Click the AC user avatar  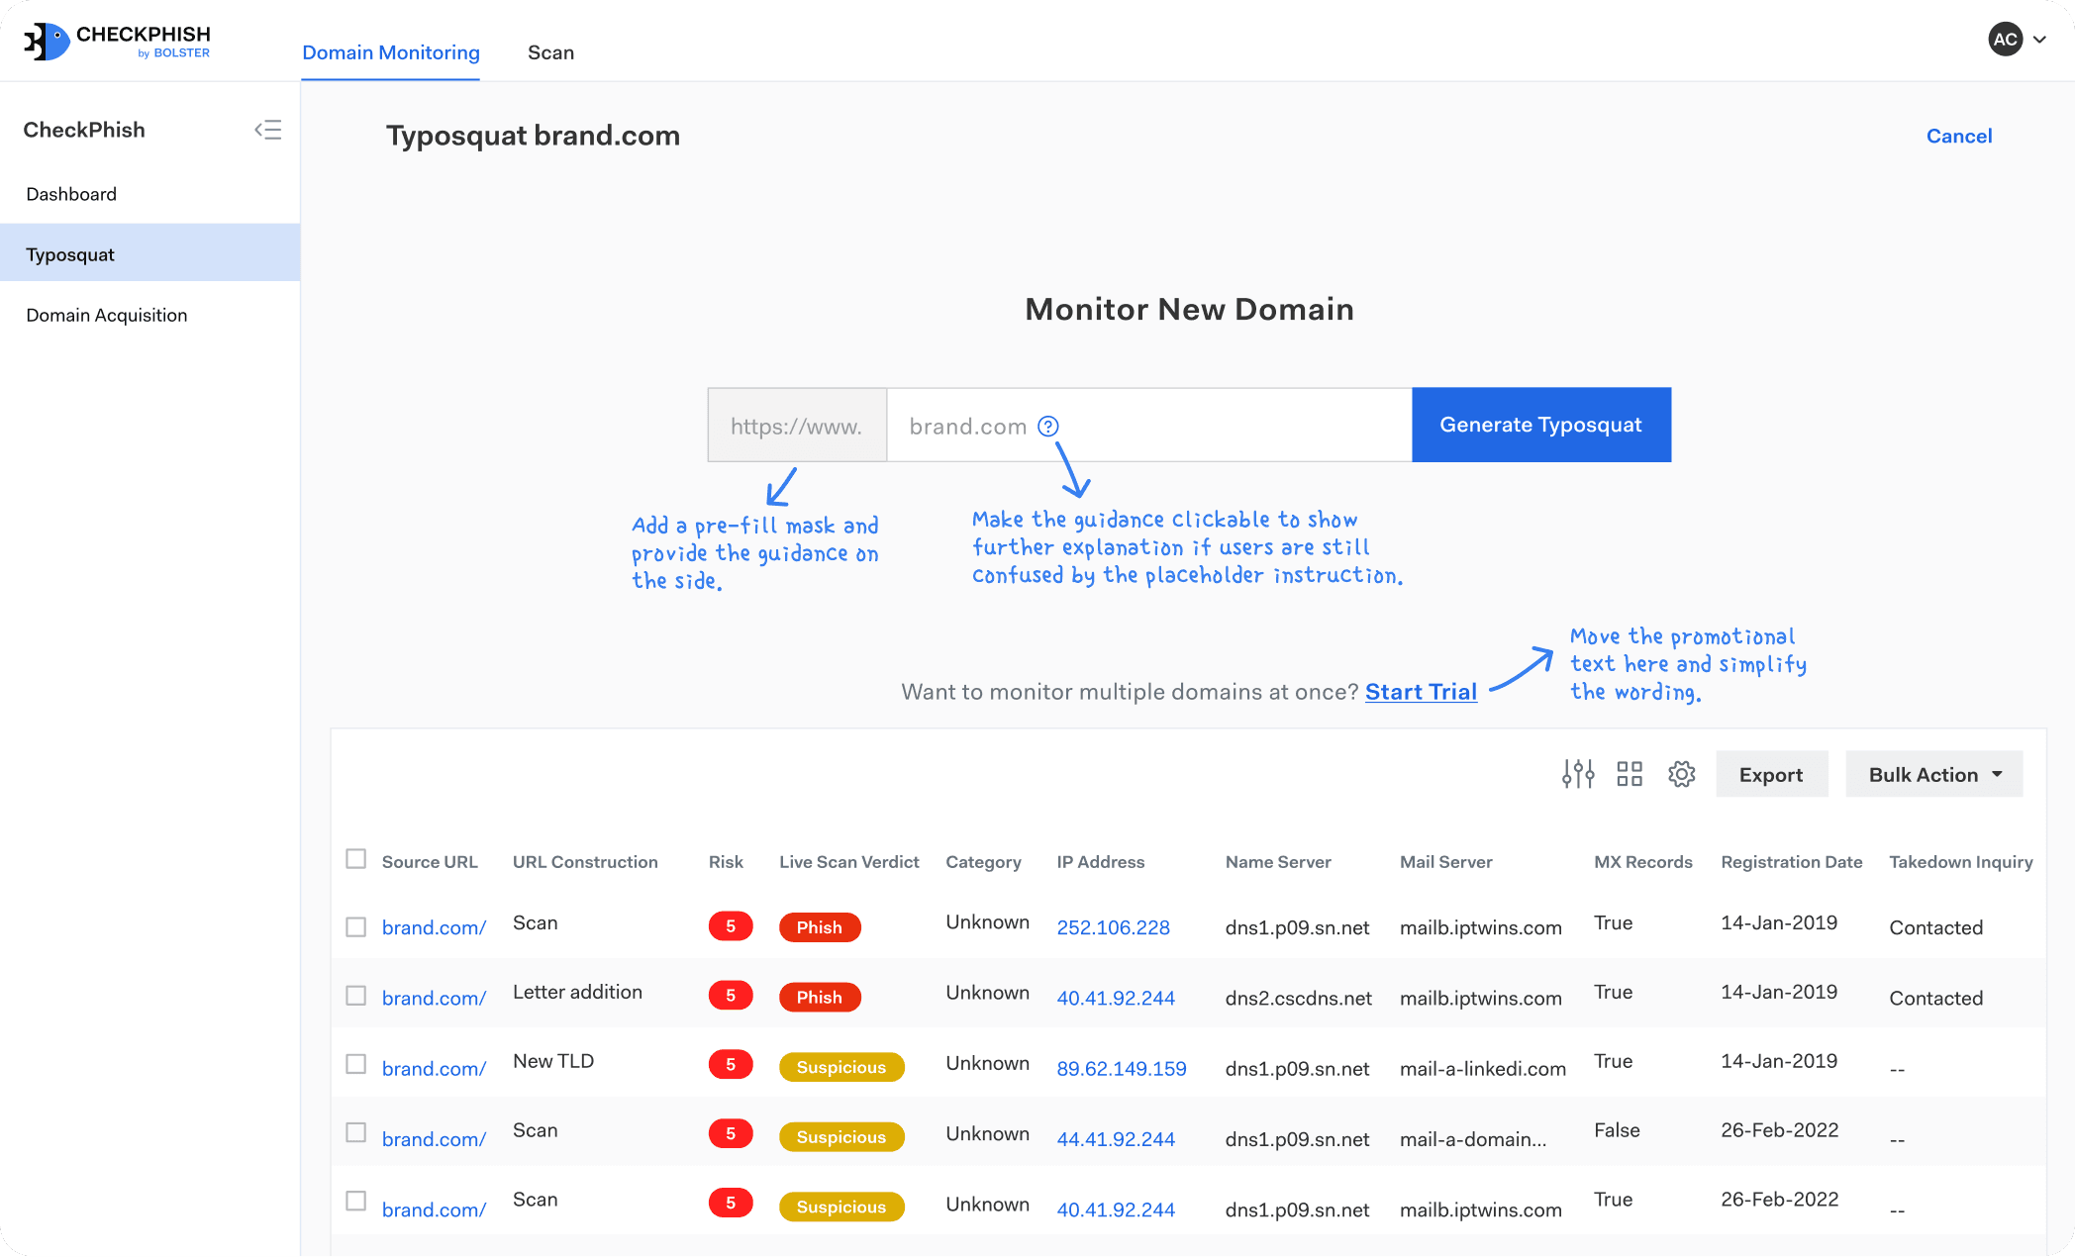2005,40
